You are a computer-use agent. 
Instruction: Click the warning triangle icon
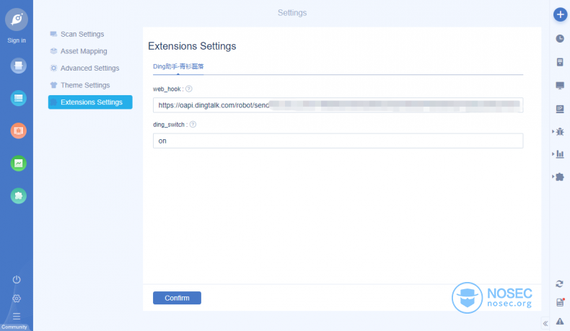560,321
